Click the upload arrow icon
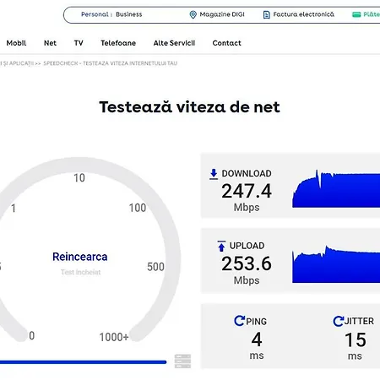Viewport: 380px width, 380px height. pyautogui.click(x=221, y=246)
